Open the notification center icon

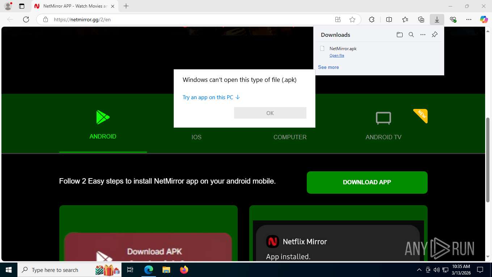(x=480, y=270)
